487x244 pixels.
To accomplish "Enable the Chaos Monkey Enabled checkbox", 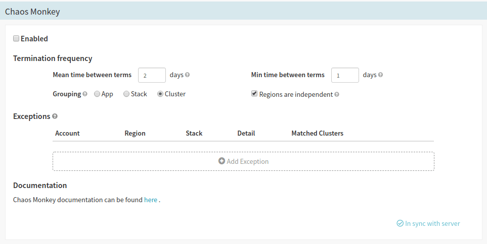I will point(16,38).
